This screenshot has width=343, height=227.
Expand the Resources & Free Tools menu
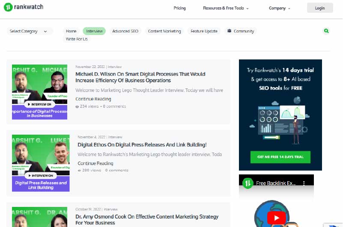(x=226, y=8)
